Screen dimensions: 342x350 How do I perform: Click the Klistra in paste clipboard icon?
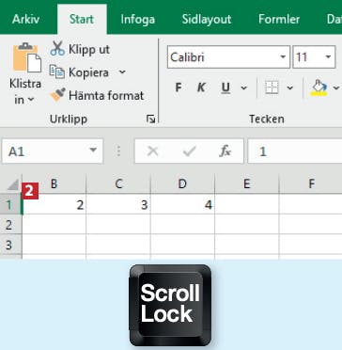[27, 58]
